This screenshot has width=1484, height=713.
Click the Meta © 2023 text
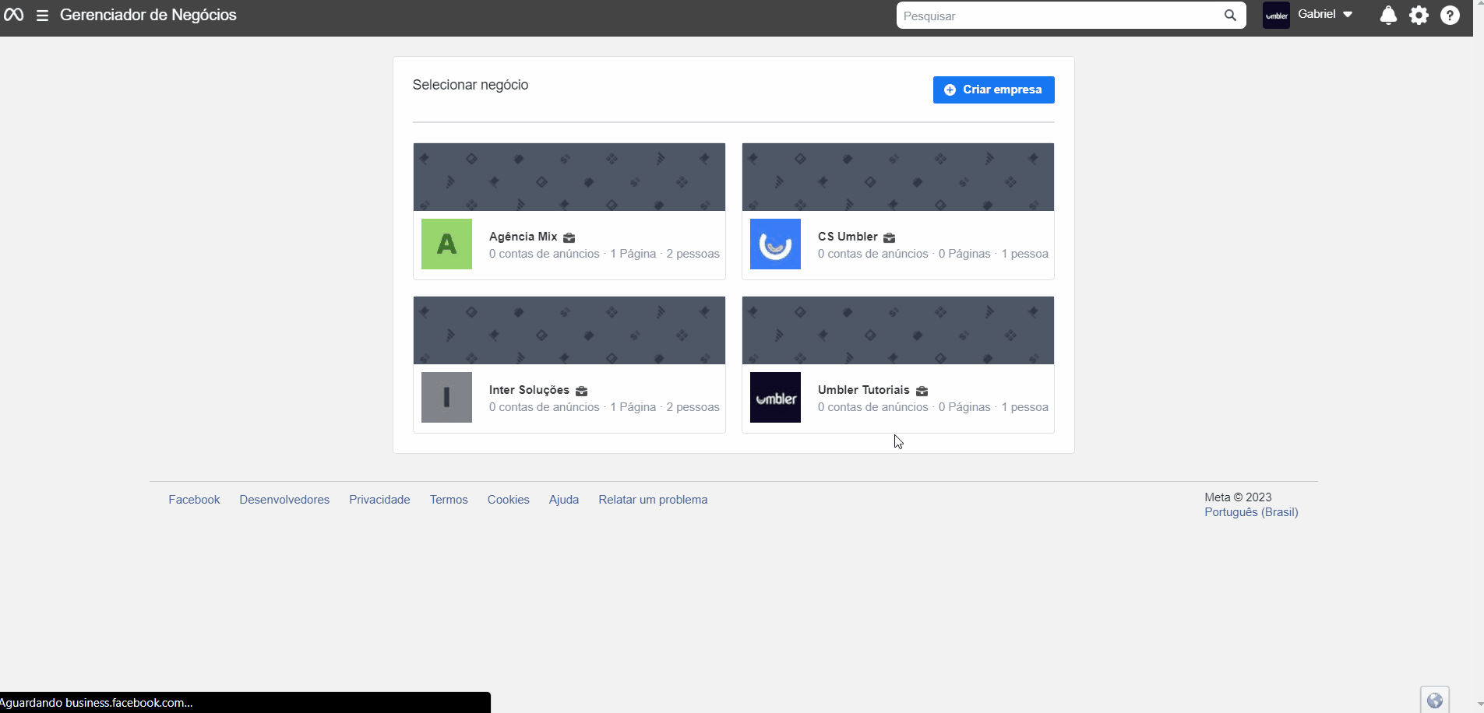coord(1238,497)
